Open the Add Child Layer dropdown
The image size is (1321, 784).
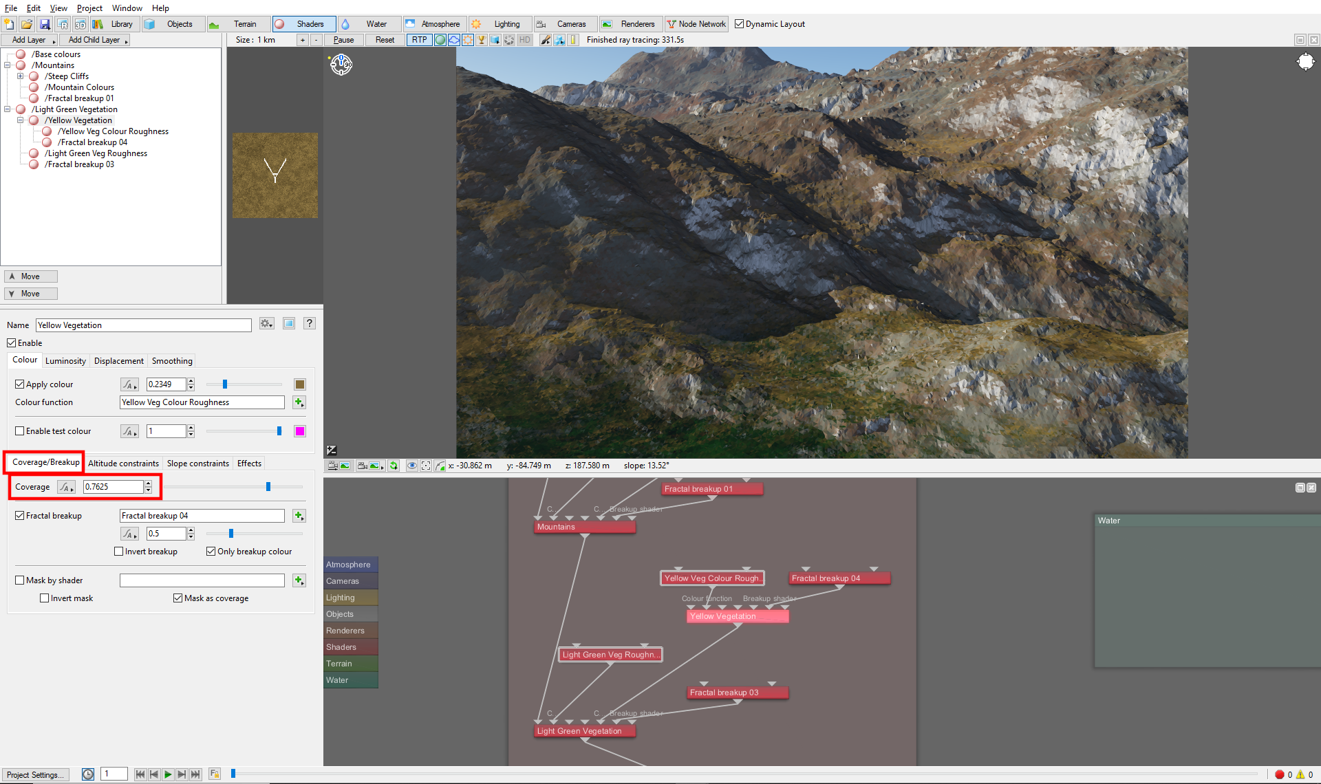pyautogui.click(x=95, y=40)
